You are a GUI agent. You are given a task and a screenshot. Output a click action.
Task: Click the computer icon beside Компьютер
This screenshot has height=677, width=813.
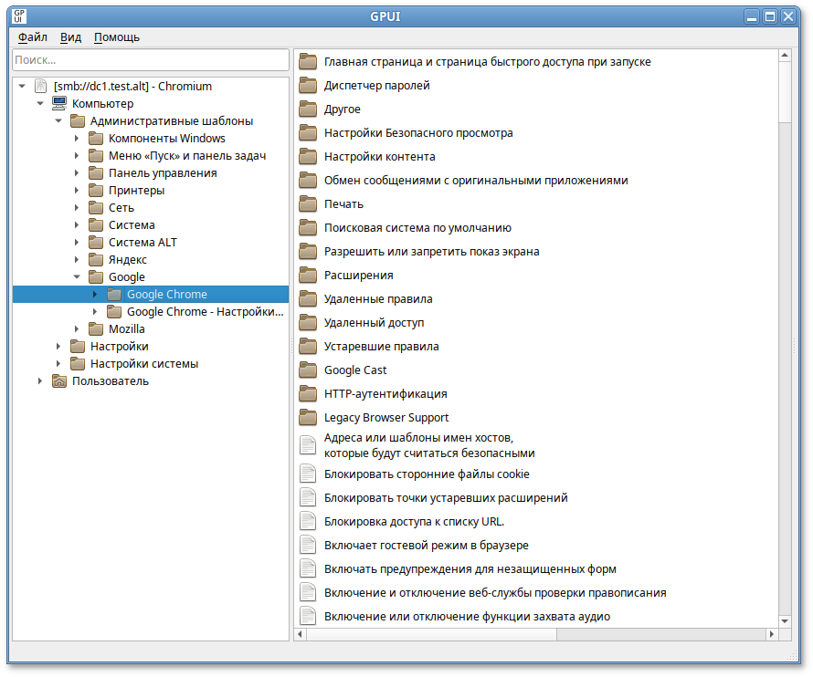click(59, 104)
